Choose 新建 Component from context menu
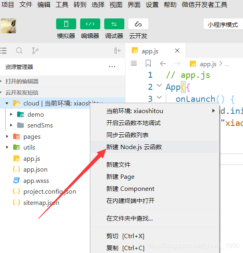The width and height of the screenshot is (243, 253). 154,188
